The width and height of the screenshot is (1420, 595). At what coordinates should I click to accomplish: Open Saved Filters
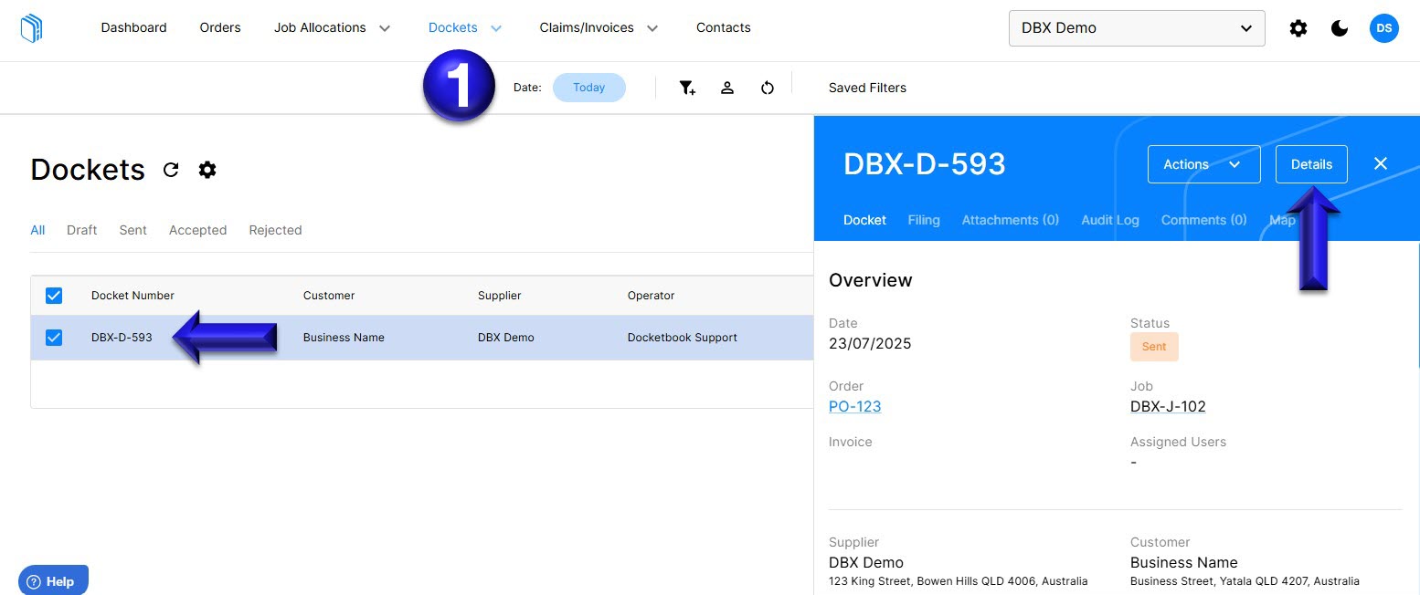click(867, 88)
